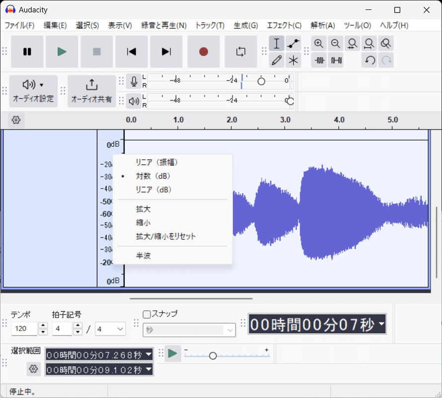Open the snap unit 秒 dropdown
Screen dimensions: 442x398
coord(189,330)
